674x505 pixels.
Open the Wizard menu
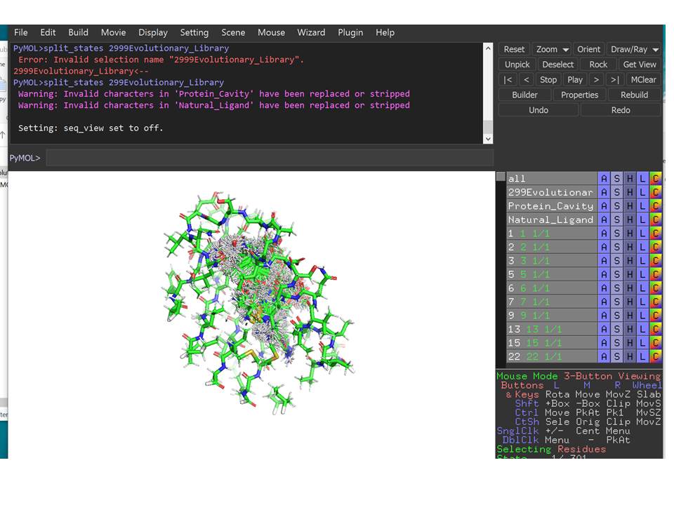pos(311,32)
